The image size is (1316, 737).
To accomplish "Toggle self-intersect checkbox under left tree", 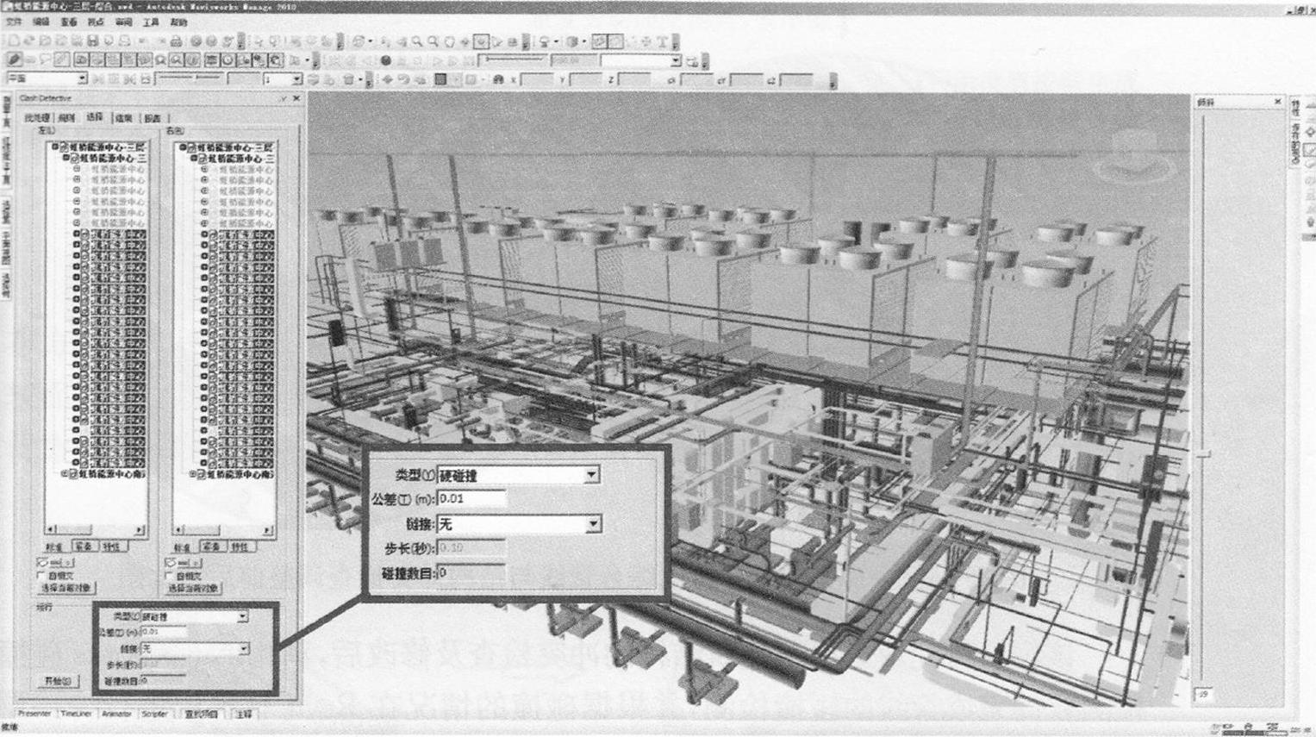I will click(41, 575).
